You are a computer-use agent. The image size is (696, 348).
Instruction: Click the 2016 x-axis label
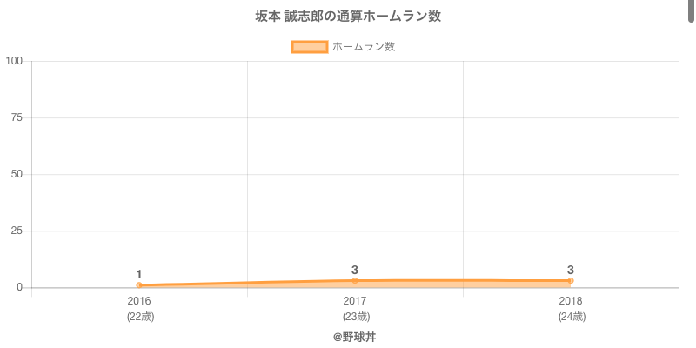139,301
